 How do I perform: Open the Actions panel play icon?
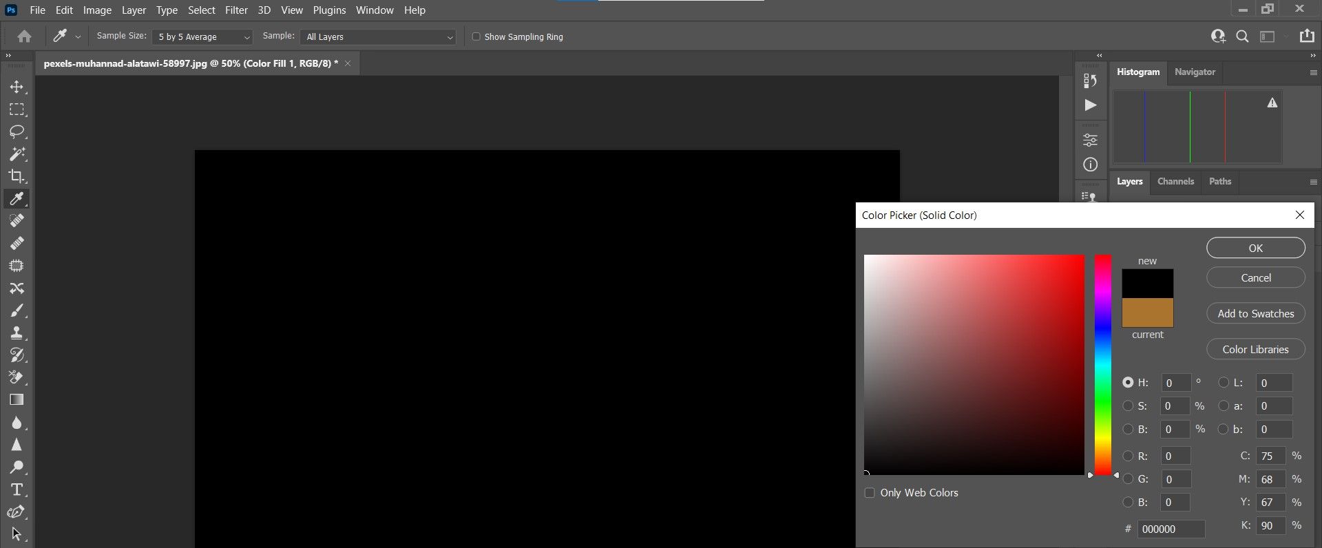click(x=1090, y=105)
